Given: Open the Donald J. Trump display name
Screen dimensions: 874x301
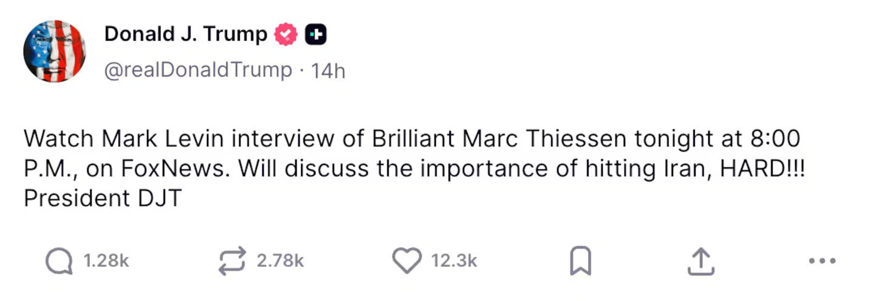Looking at the screenshot, I should coord(185,35).
